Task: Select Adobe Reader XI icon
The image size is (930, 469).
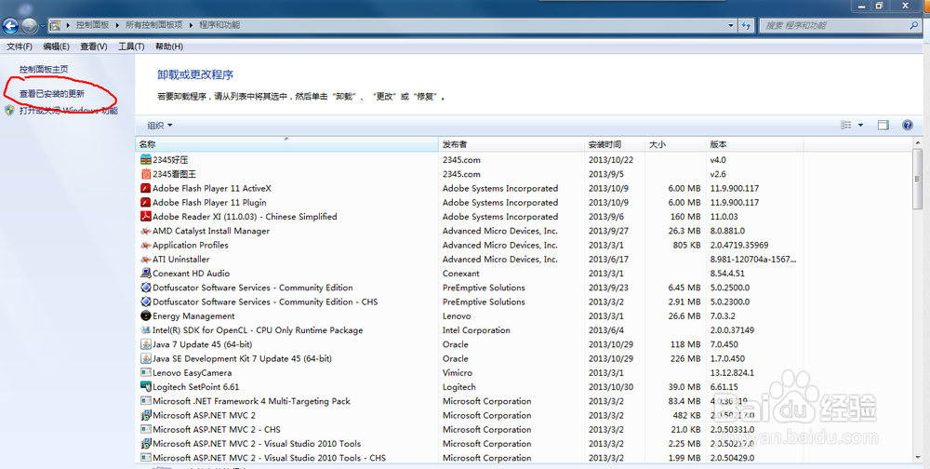Action: tap(146, 217)
